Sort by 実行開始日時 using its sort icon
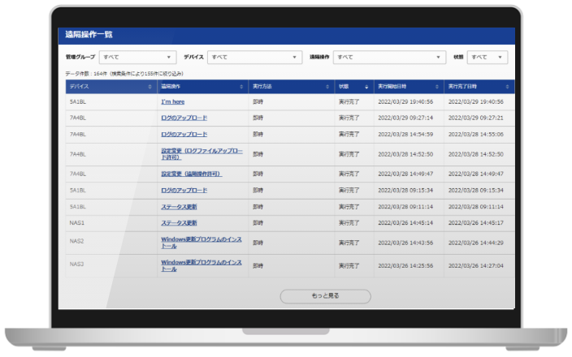Screen dimensions: 572x357 pyautogui.click(x=437, y=86)
